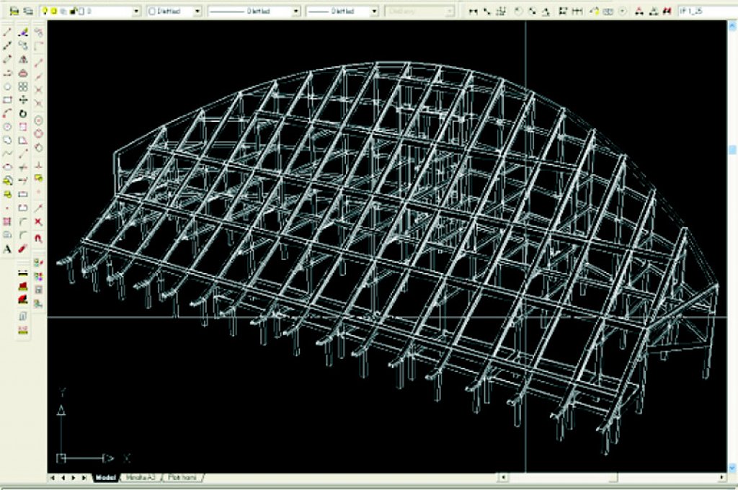Select the Move modify tool
This screenshot has height=490, width=738.
click(x=23, y=99)
